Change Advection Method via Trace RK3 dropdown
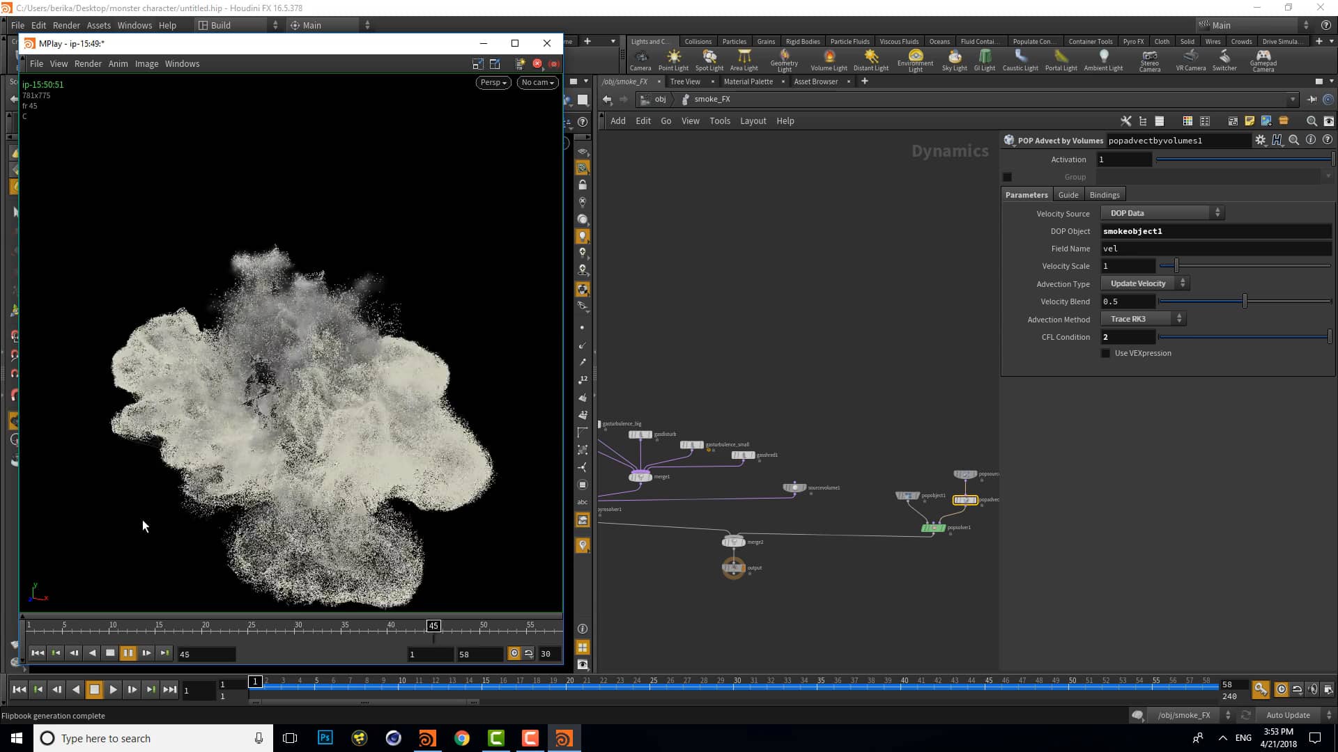Viewport: 1338px width, 752px height. point(1142,318)
